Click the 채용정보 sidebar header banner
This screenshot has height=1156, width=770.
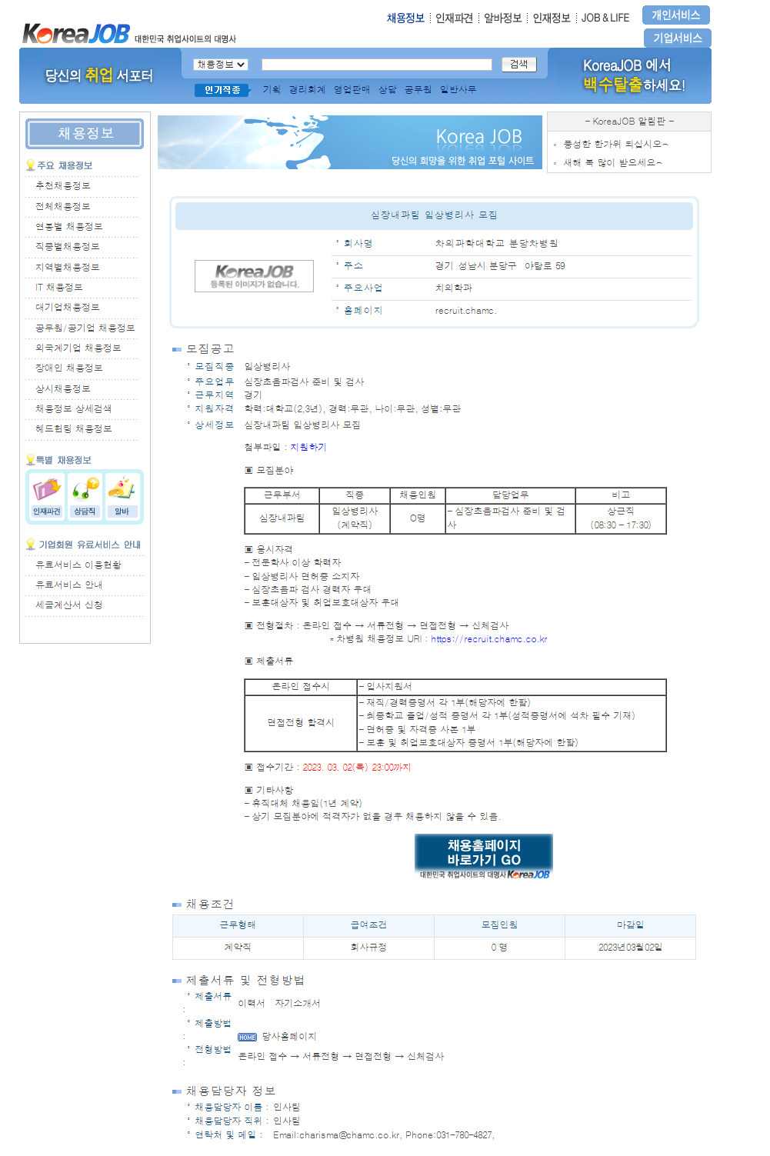coord(85,134)
